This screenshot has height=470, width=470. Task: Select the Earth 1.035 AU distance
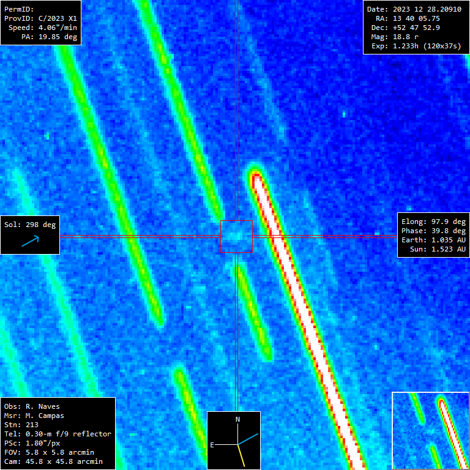pyautogui.click(x=433, y=240)
